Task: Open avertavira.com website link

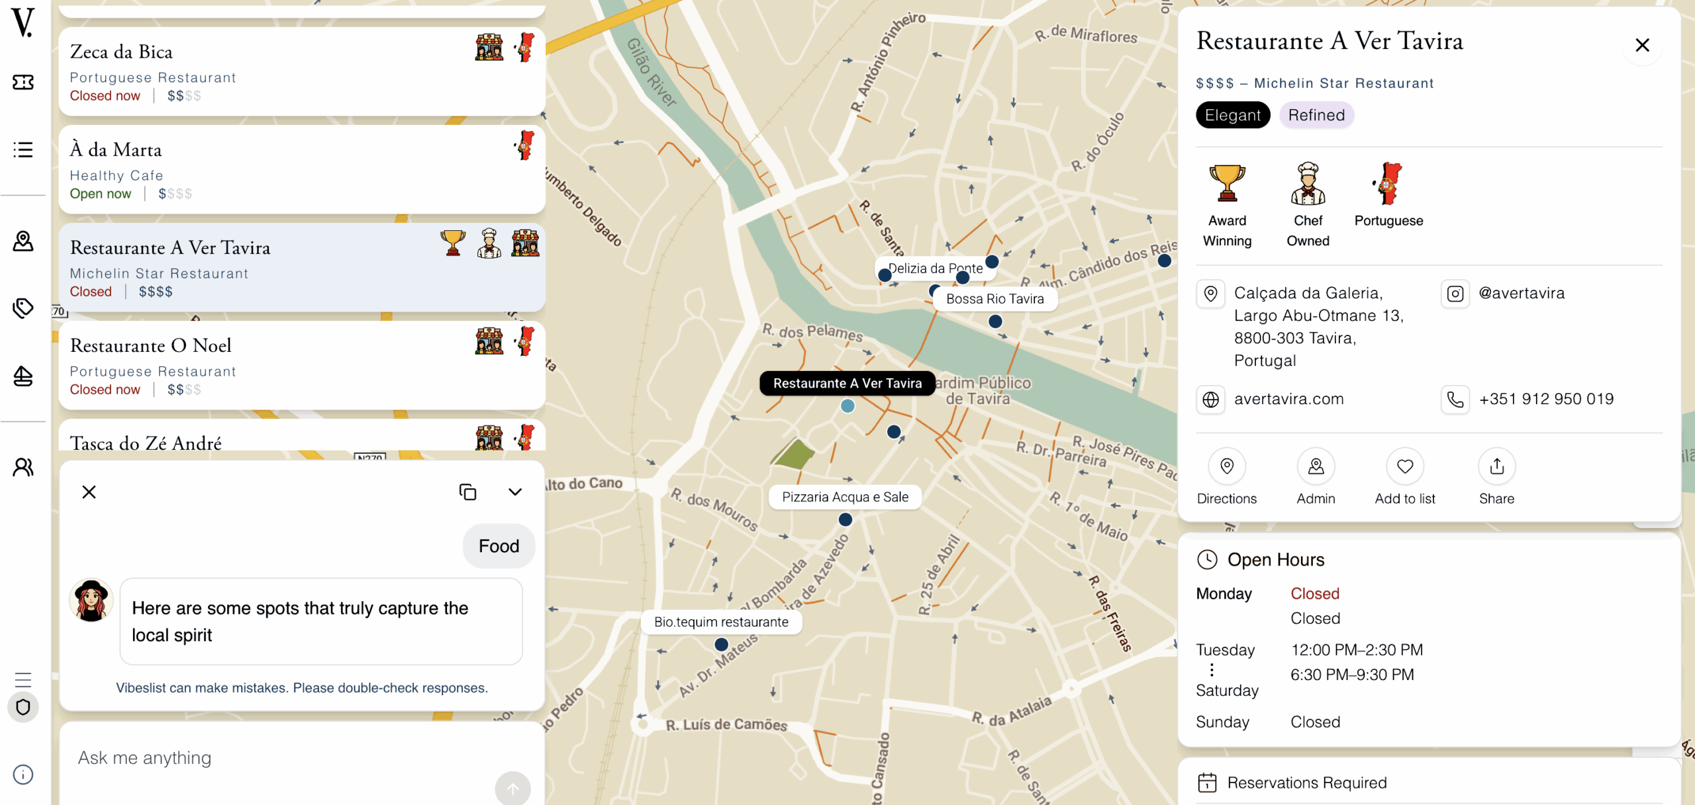Action: (x=1288, y=399)
